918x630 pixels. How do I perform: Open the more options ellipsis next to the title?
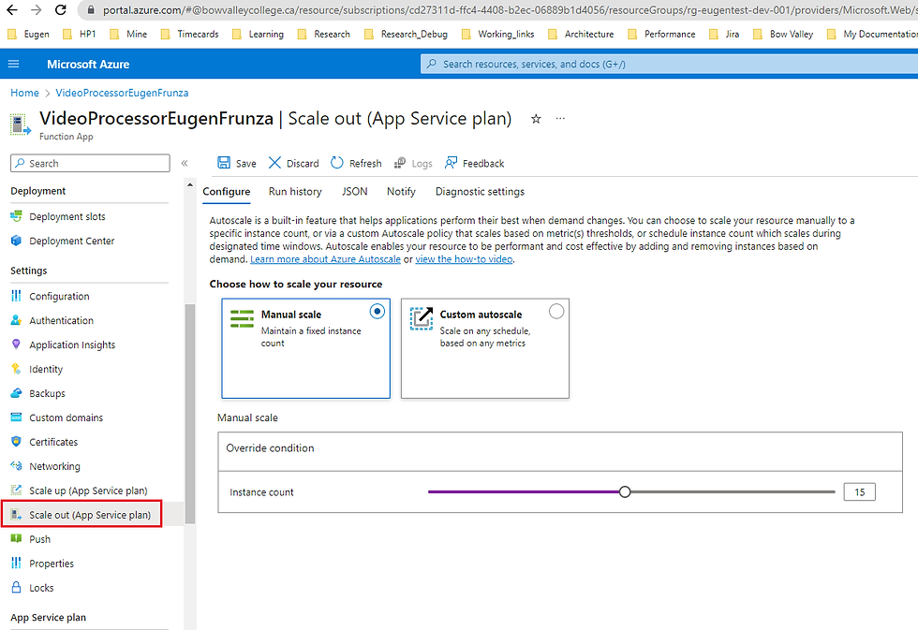pos(560,119)
